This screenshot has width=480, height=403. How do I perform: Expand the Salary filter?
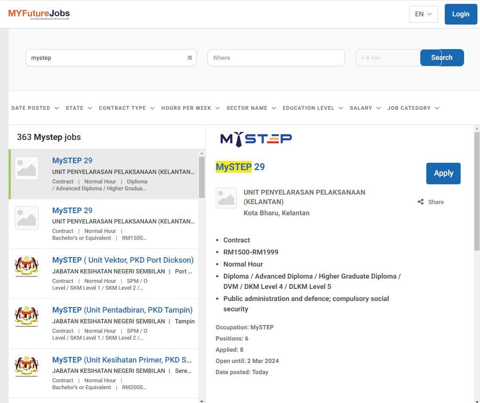365,108
